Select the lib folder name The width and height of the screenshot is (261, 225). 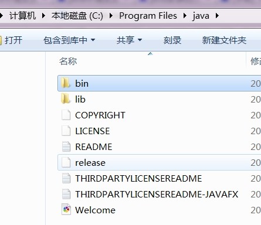pyautogui.click(x=80, y=100)
